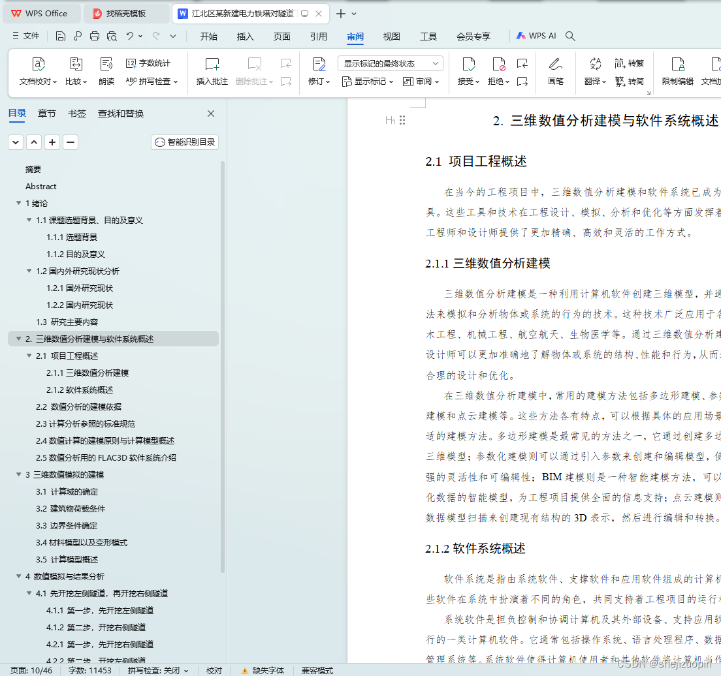721x676 pixels.
Task: Click the Save icon in quick access toolbar
Action: 61,36
